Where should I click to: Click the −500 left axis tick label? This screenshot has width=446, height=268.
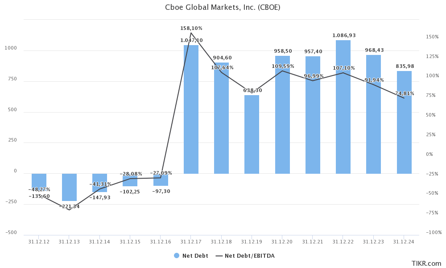[11, 232]
